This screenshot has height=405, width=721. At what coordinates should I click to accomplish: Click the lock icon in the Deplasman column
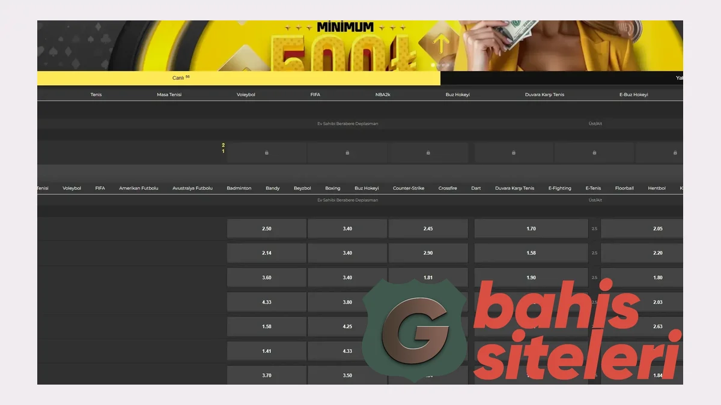(x=428, y=153)
